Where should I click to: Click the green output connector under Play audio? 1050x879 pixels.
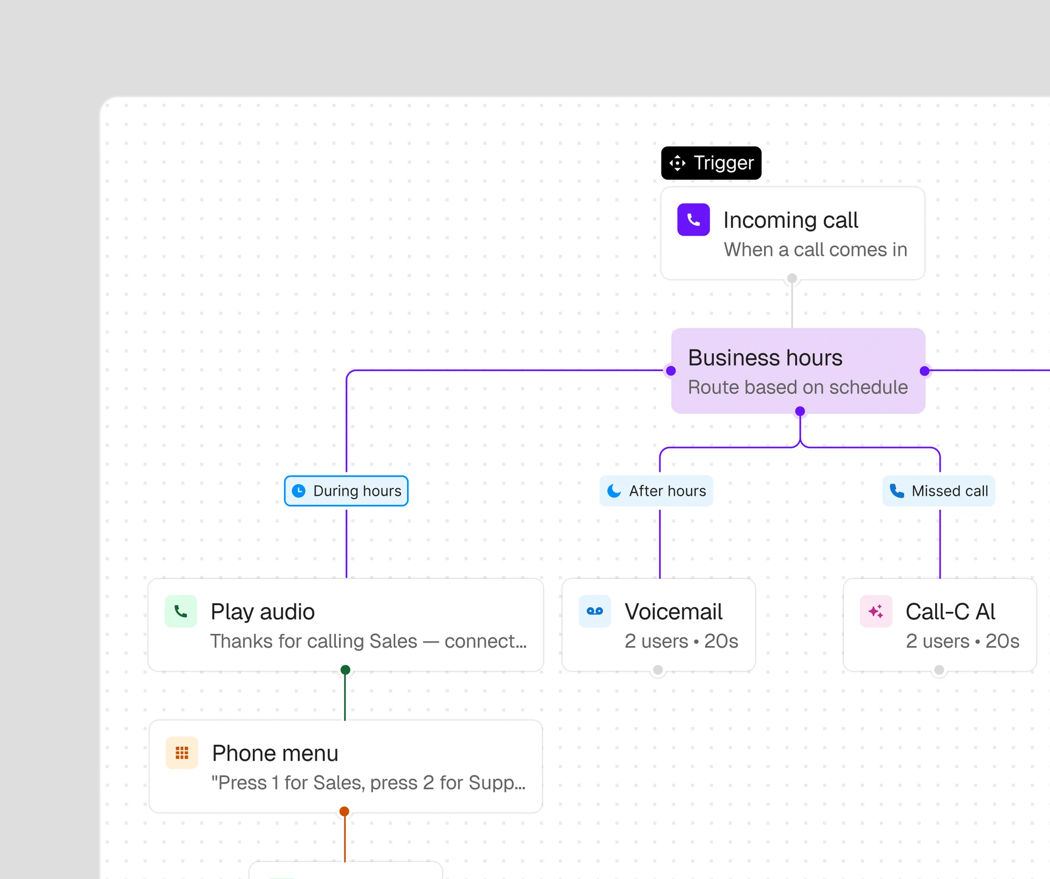coord(346,670)
